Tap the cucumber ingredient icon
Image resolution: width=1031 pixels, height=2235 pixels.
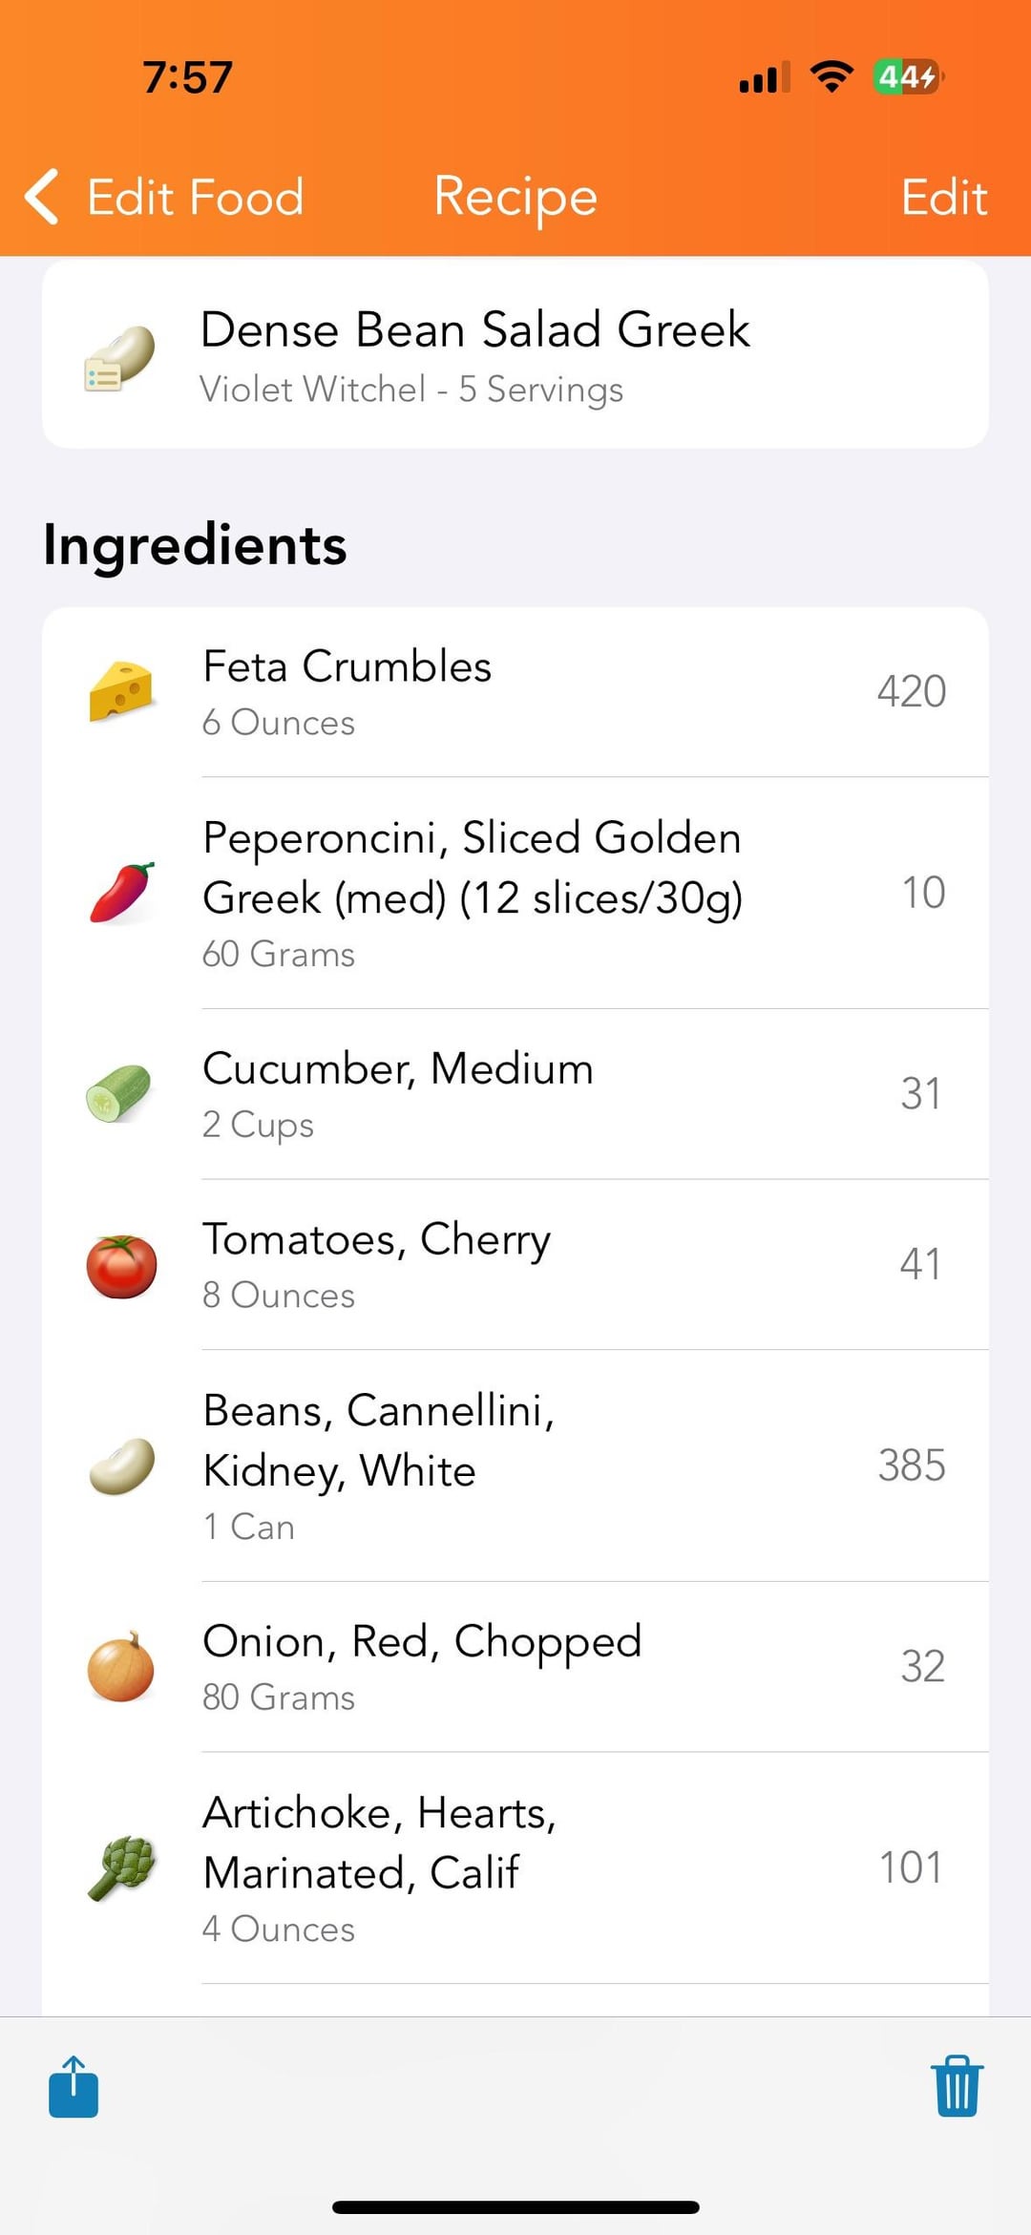119,1093
